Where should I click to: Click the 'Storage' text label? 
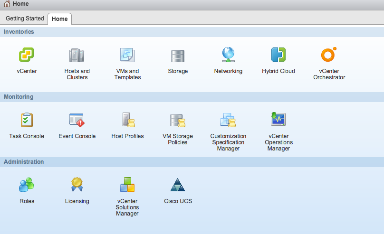click(x=178, y=71)
